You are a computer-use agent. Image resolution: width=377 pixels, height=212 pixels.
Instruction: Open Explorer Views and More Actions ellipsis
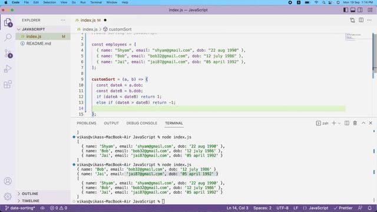point(63,20)
